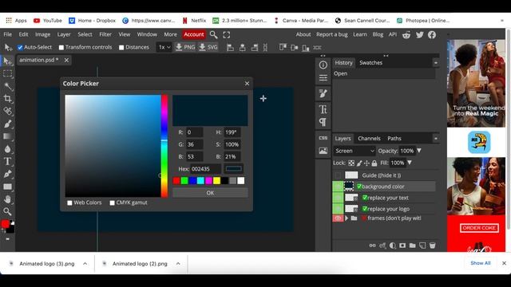Click the search magnifier in menu bar
511x287 pixels.
(213, 34)
